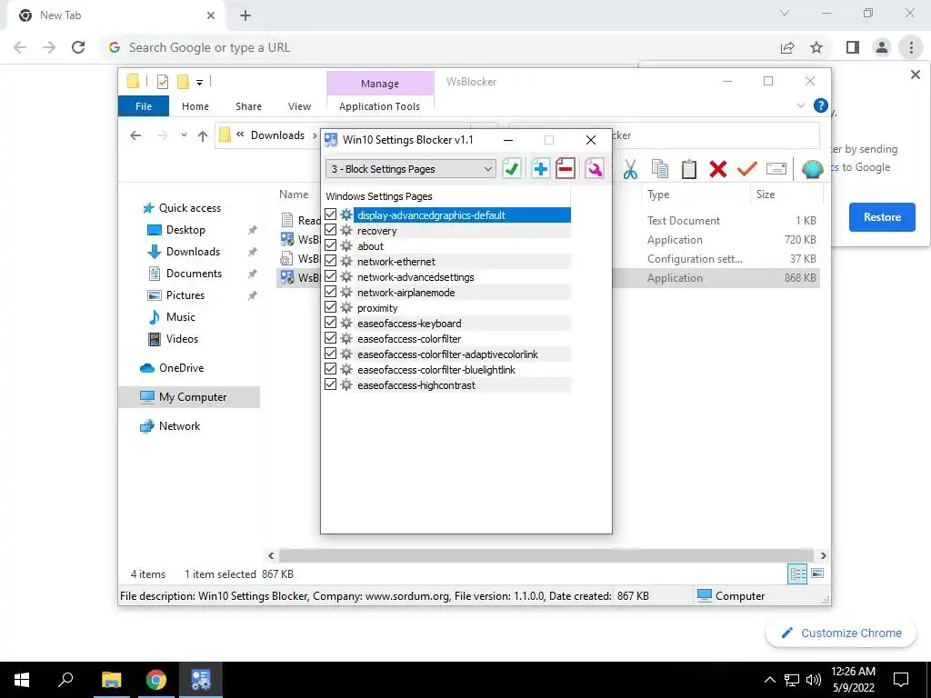Uncheck display-advancedgraphics-default checkbox

pos(331,214)
